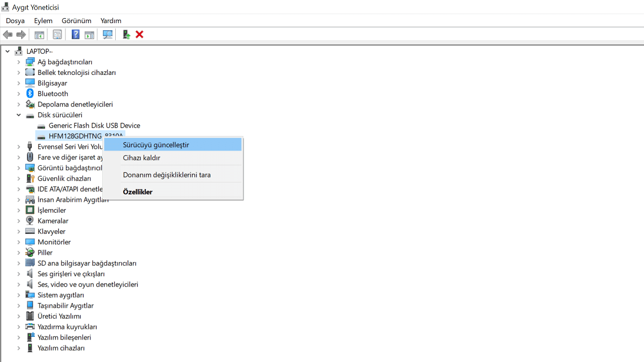This screenshot has height=362, width=644.
Task: Expand the Ağ bağdaştırıcıları node
Action: point(19,62)
